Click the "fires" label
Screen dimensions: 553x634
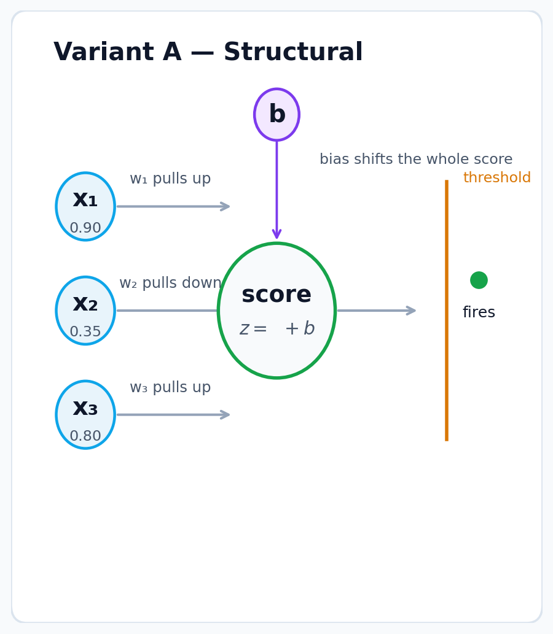pos(479,313)
